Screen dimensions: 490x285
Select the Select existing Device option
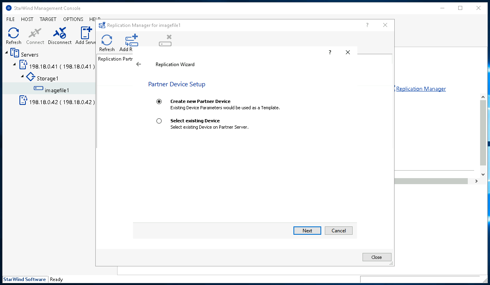tap(159, 121)
